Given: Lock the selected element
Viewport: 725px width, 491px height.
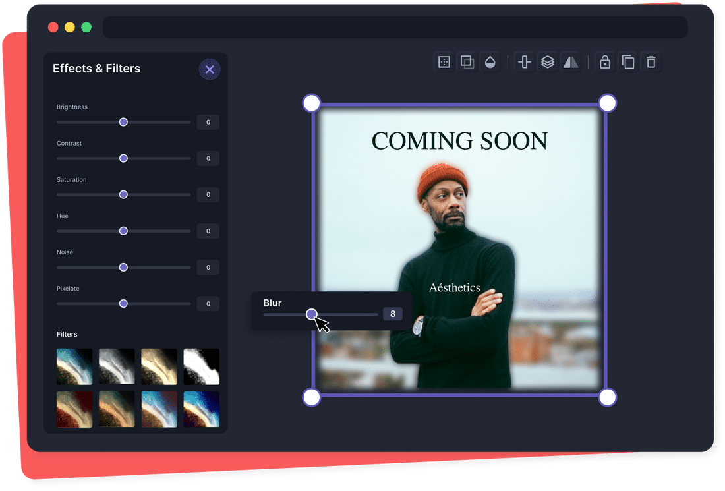Looking at the screenshot, I should coord(604,61).
